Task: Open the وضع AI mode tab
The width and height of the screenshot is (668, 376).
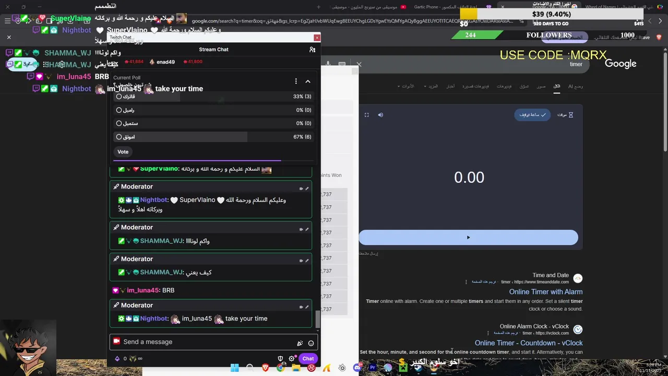Action: [576, 86]
